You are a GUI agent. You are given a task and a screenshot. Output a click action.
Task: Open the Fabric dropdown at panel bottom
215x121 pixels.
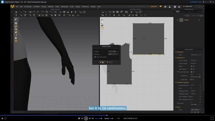[x=196, y=110]
